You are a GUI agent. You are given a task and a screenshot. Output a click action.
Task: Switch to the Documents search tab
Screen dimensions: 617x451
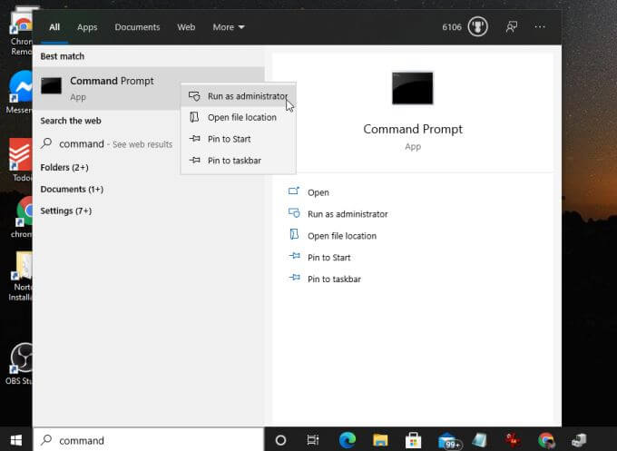click(137, 27)
